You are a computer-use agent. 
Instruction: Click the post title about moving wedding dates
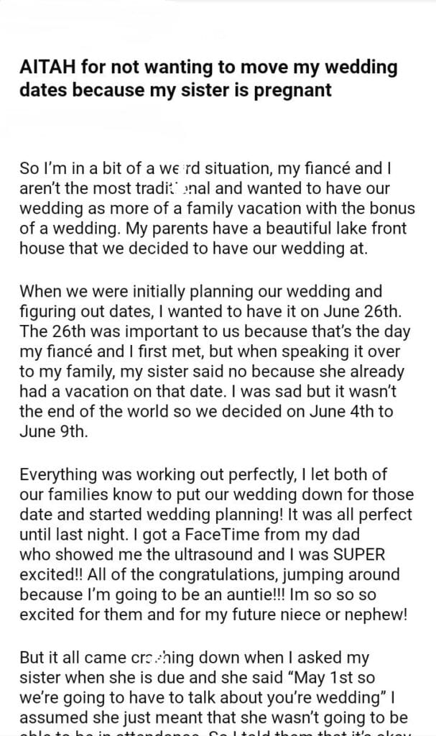tap(208, 79)
